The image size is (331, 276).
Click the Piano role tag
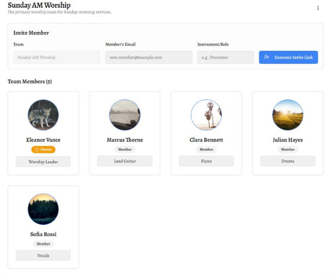(206, 161)
